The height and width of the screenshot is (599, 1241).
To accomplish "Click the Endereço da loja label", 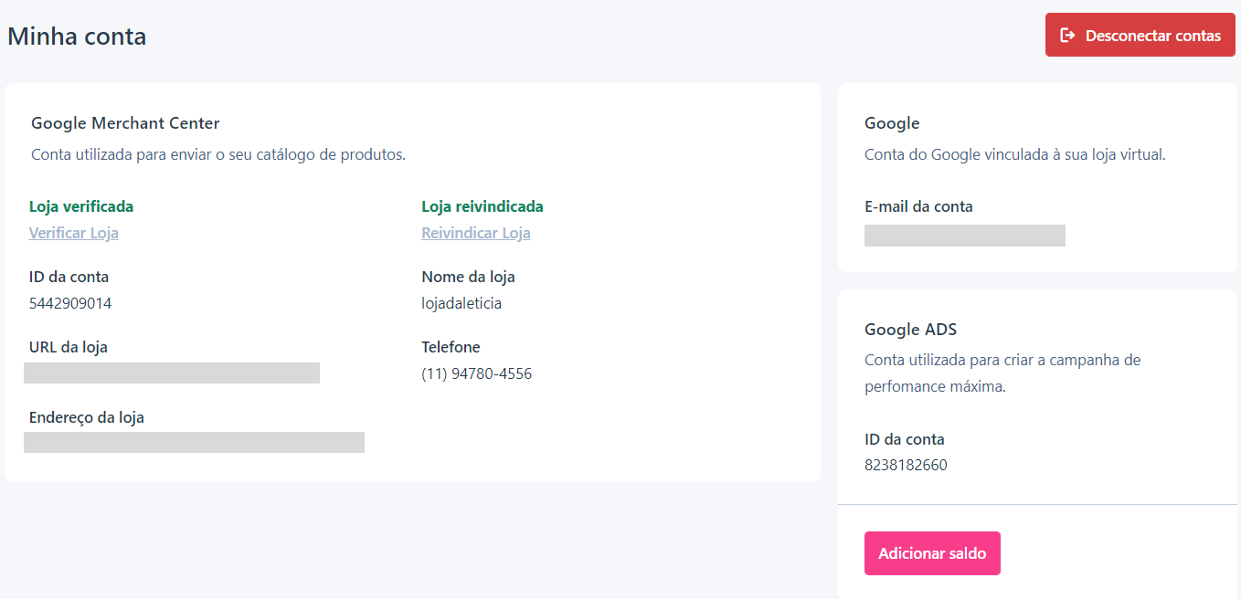I will pos(87,417).
